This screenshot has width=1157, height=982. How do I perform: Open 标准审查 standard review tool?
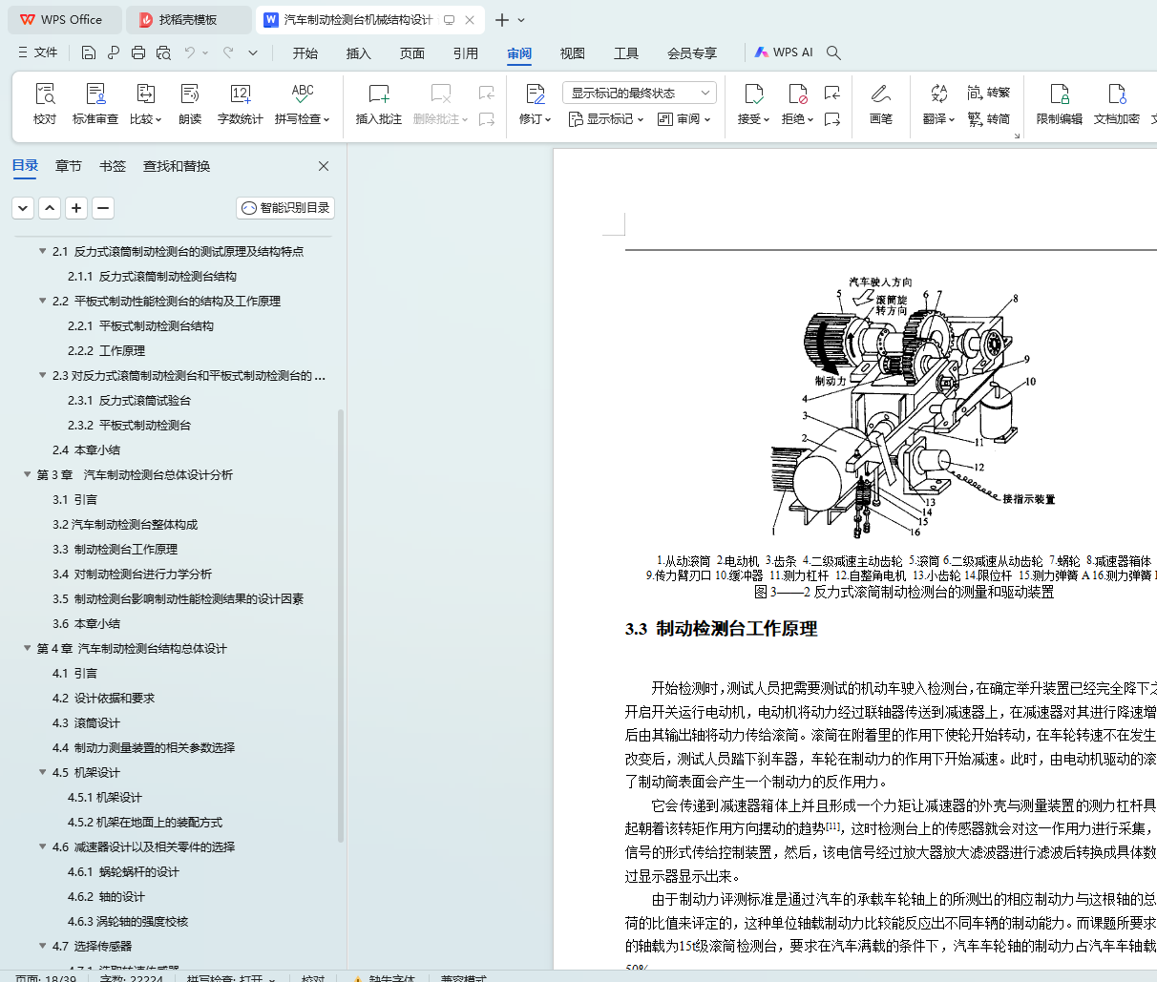(x=95, y=103)
